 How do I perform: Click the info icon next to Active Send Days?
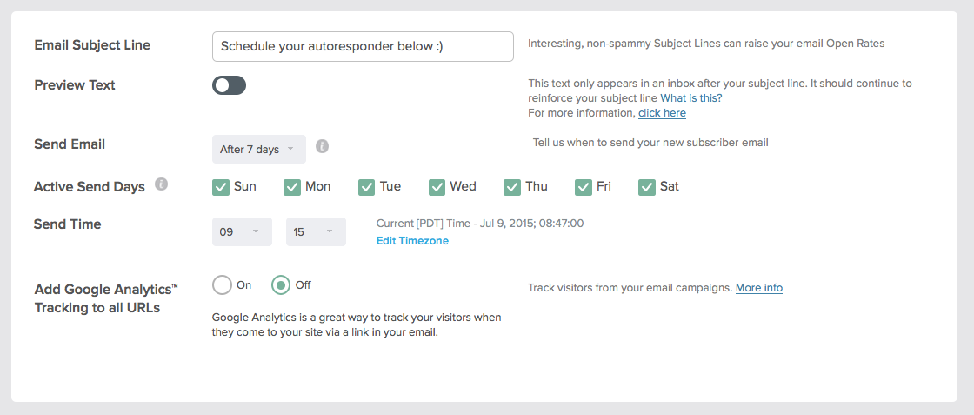click(x=161, y=184)
